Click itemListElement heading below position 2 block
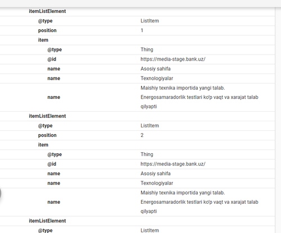 tap(47, 221)
